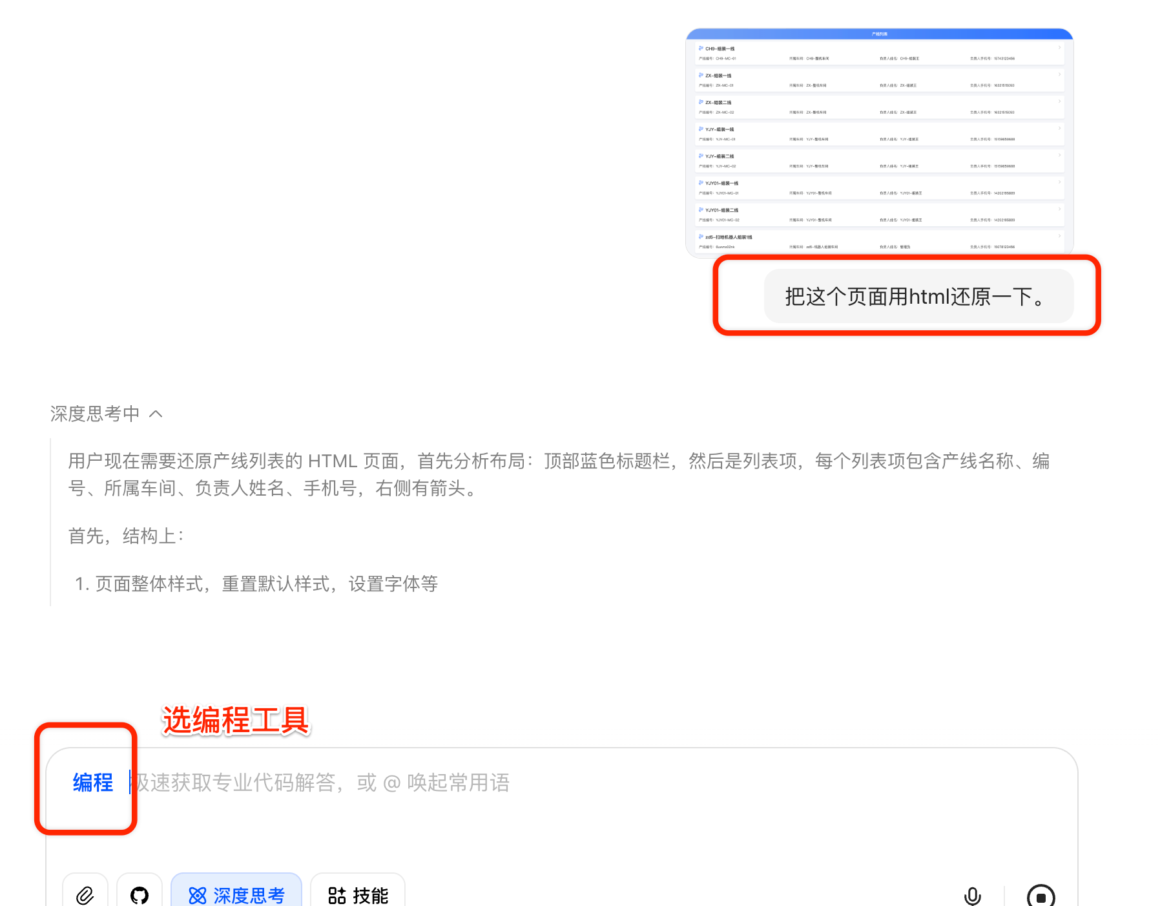1160x906 pixels.
Task: Click the zd5-扫地机器人组装1线 row icon
Action: click(x=701, y=237)
